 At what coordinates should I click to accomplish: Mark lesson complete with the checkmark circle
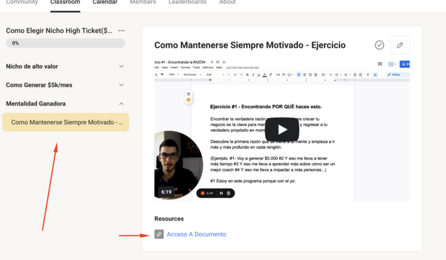point(379,45)
